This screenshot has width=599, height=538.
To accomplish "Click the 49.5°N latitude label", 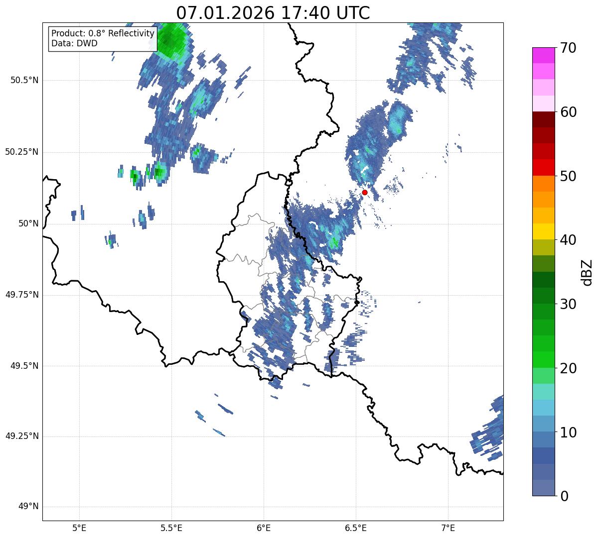I will pyautogui.click(x=24, y=366).
